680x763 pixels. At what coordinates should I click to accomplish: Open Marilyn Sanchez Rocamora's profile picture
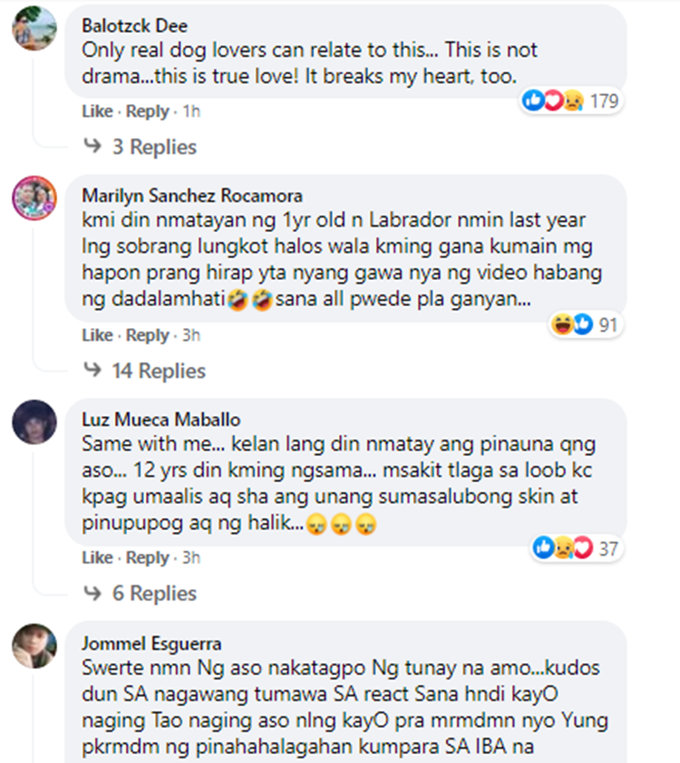pos(34,198)
